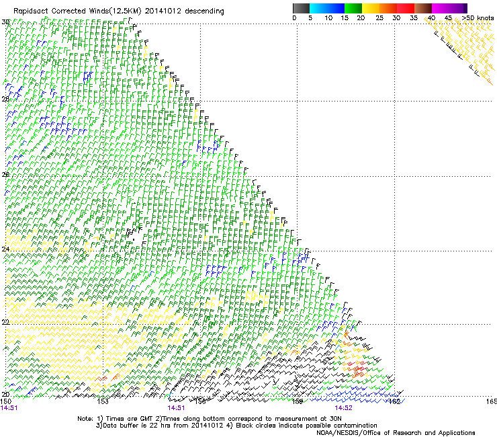Click the latitude 24 axis label
Image resolution: width=497 pixels, height=437 pixels.
coord(5,249)
